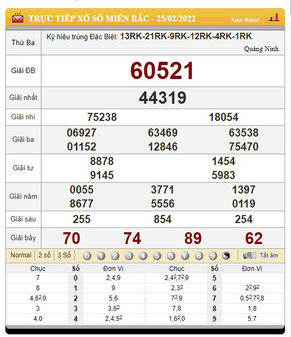
Task: Click the Giải bảy number 89
Action: (193, 238)
